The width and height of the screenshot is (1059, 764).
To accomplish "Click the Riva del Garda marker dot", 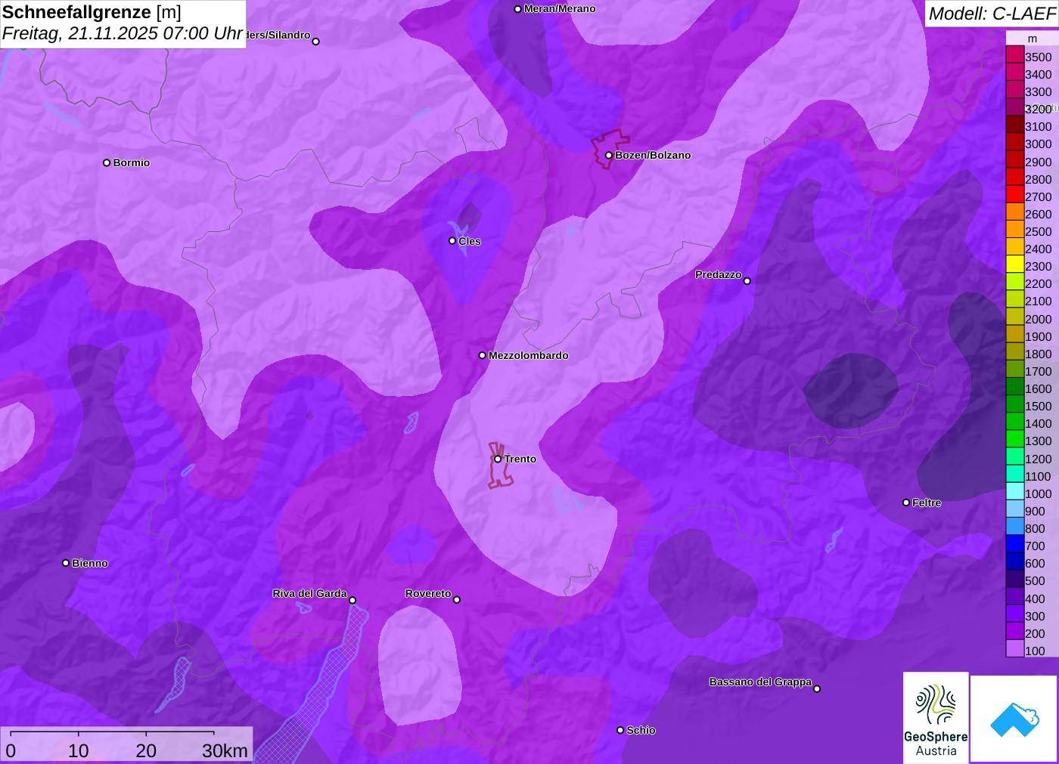I will click(x=352, y=600).
